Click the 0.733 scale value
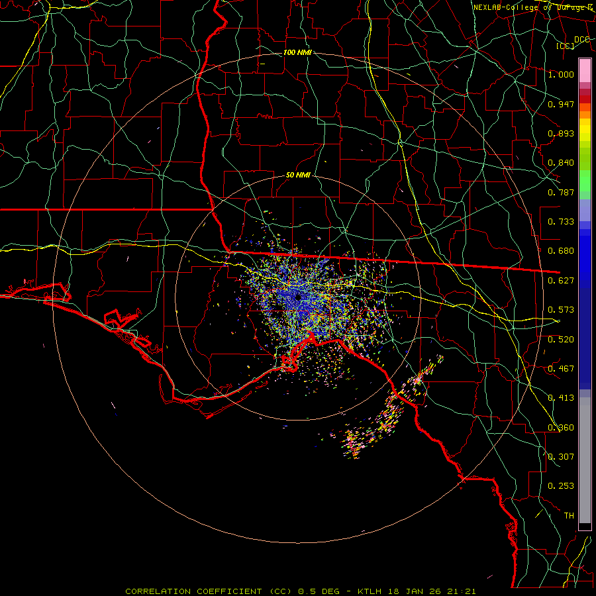Image resolution: width=596 pixels, height=596 pixels. [x=561, y=222]
